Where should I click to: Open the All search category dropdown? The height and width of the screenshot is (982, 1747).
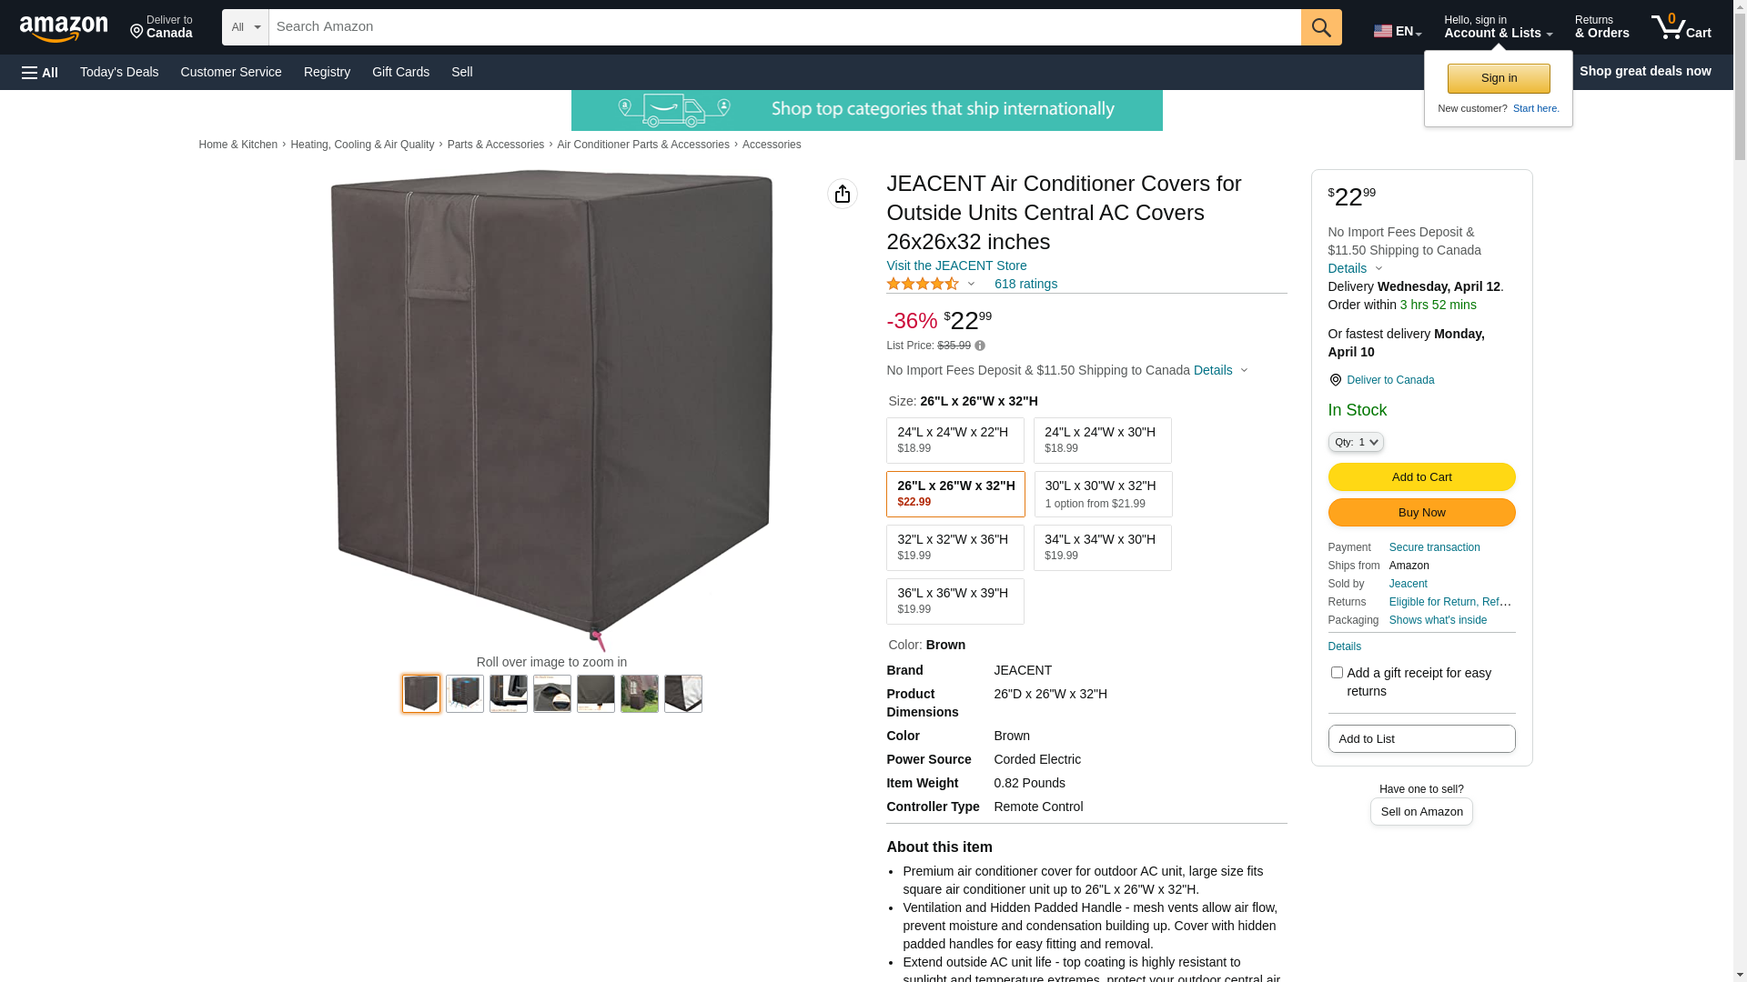click(246, 27)
